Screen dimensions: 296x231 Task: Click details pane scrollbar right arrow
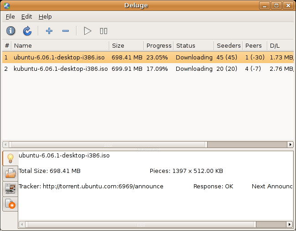click(x=289, y=224)
